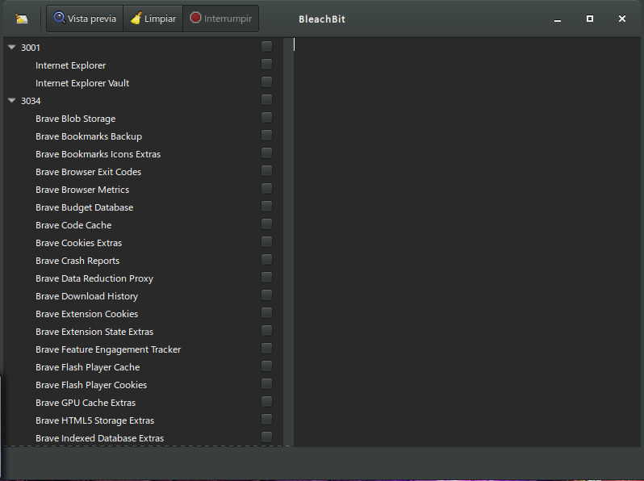
Task: Tick Brave Cookies Extras checkbox
Action: click(x=266, y=241)
